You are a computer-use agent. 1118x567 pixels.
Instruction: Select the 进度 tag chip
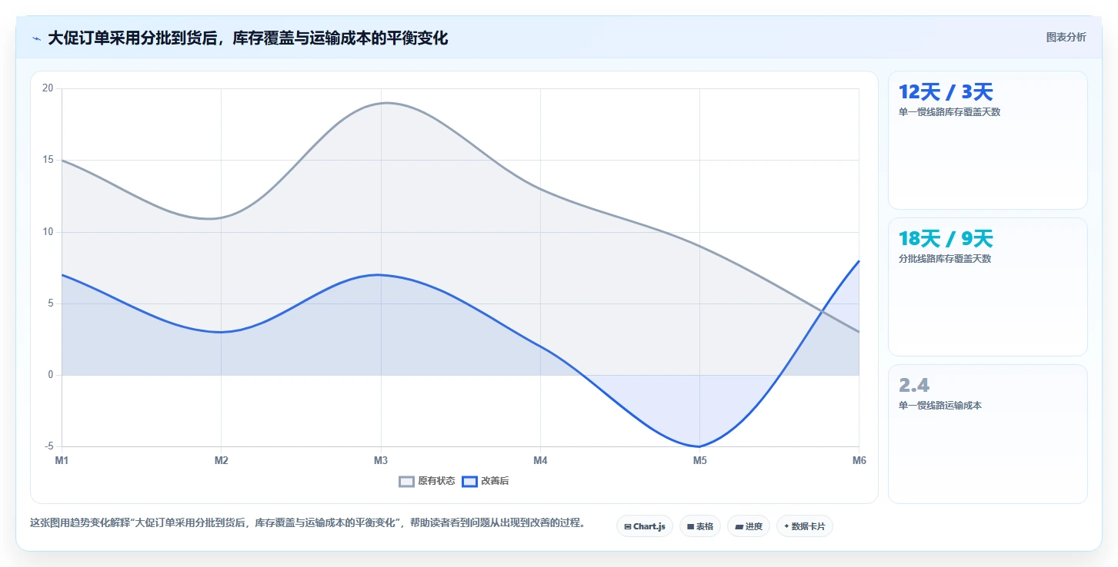pyautogui.click(x=749, y=526)
